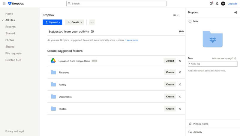This screenshot has height=136, width=240.
Task: Click the Info icon in the side panel
Action: pos(190,21)
